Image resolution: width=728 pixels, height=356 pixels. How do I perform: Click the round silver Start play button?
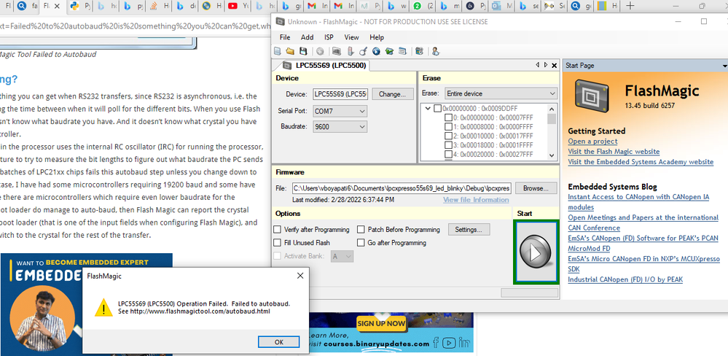point(536,252)
